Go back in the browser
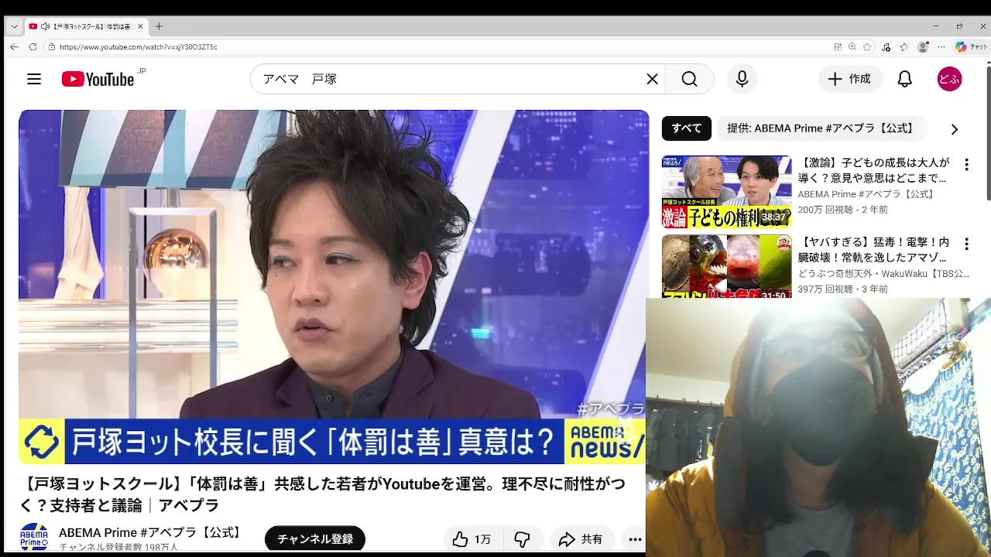 (x=14, y=46)
